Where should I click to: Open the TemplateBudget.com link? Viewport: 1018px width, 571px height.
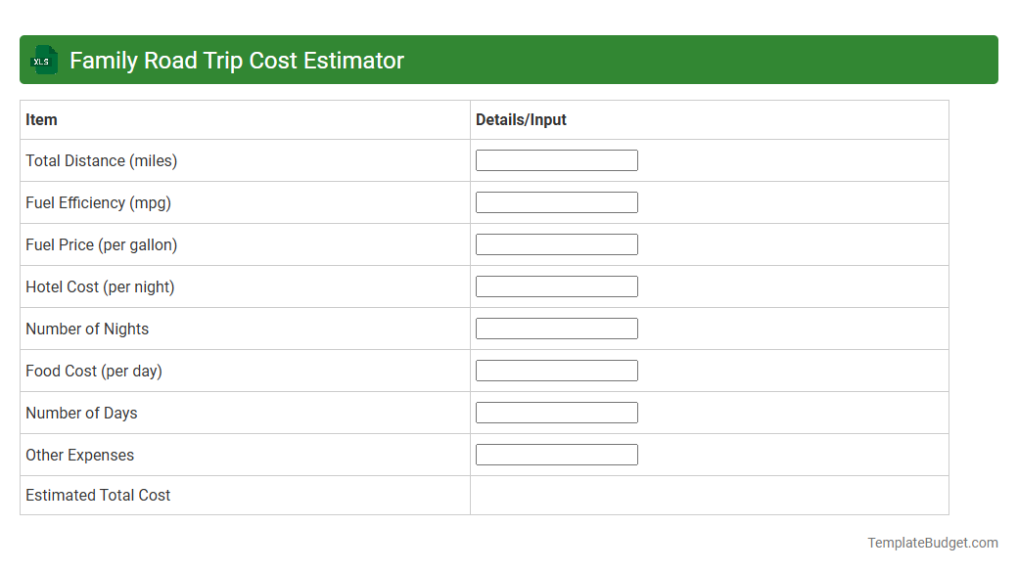934,541
